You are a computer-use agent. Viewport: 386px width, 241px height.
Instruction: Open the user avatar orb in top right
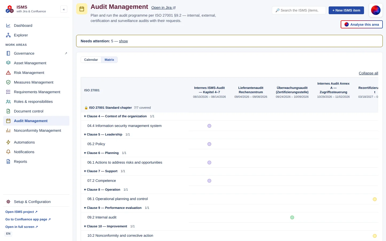pyautogui.click(x=376, y=10)
